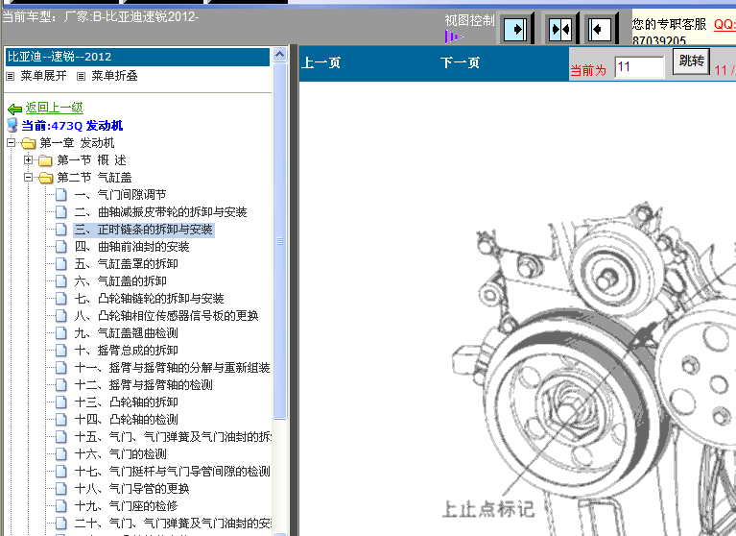This screenshot has height=536, width=736.
Task: Go to 下一页 next page
Action: click(460, 62)
